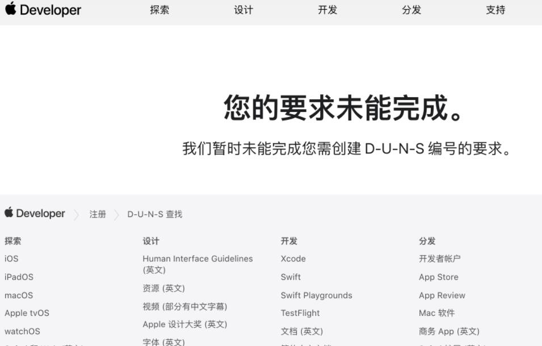Click the 分发 footer column heading
Image resolution: width=542 pixels, height=346 pixels.
427,241
